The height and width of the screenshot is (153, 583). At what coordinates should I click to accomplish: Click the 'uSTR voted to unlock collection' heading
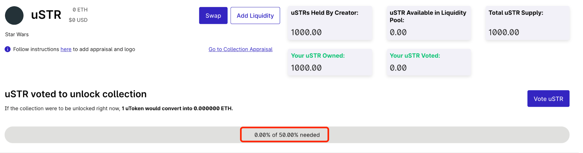(x=76, y=94)
